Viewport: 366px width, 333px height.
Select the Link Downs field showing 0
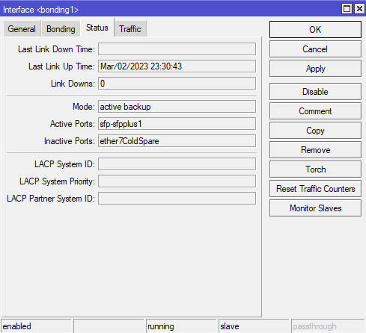[x=177, y=84]
